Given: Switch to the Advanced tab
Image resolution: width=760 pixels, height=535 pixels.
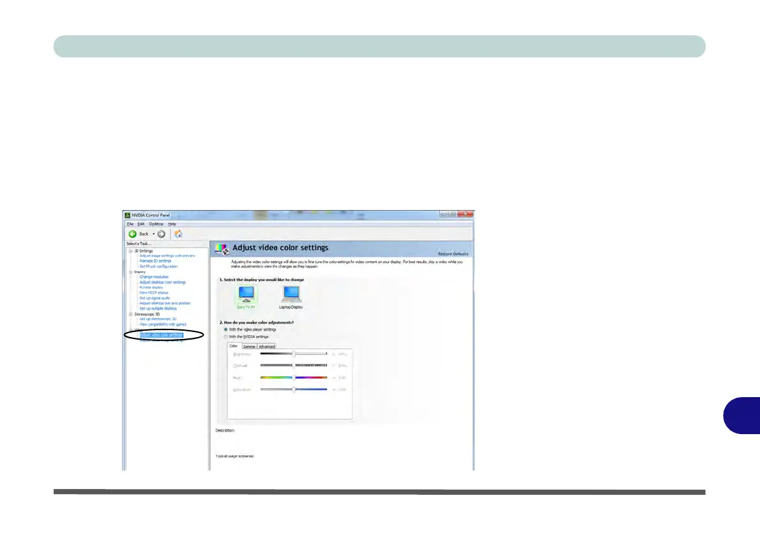Looking at the screenshot, I should tap(266, 347).
